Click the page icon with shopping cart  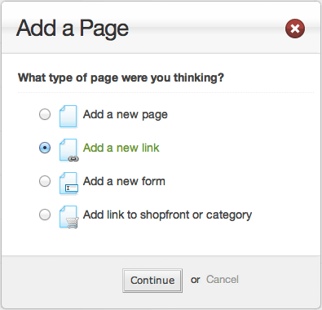click(68, 217)
